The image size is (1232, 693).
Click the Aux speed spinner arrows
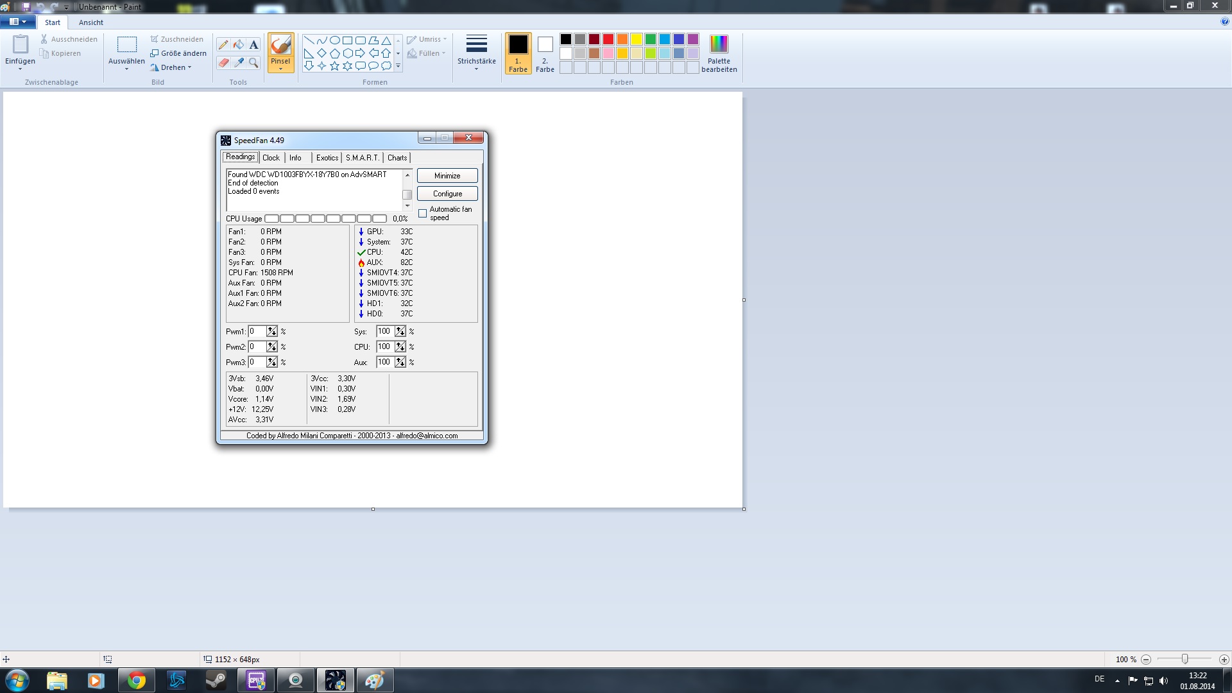coord(400,363)
